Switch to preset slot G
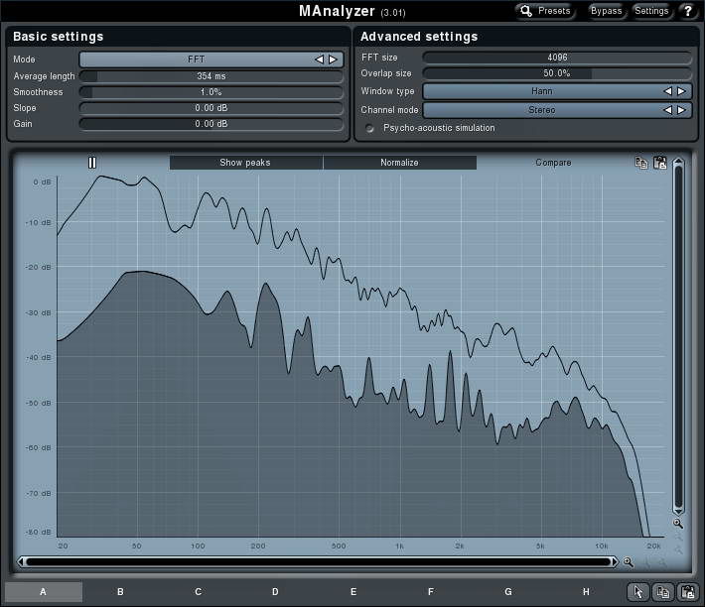 tap(508, 592)
